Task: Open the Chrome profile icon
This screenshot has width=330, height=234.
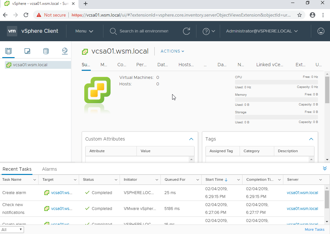Action: click(x=312, y=15)
